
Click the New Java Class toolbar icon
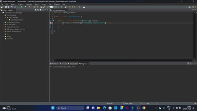pyautogui.click(x=37, y=7)
